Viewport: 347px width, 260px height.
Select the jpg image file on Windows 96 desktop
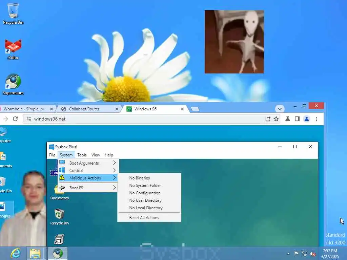pyautogui.click(x=5, y=210)
